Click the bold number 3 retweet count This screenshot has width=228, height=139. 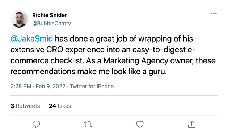tap(12, 106)
